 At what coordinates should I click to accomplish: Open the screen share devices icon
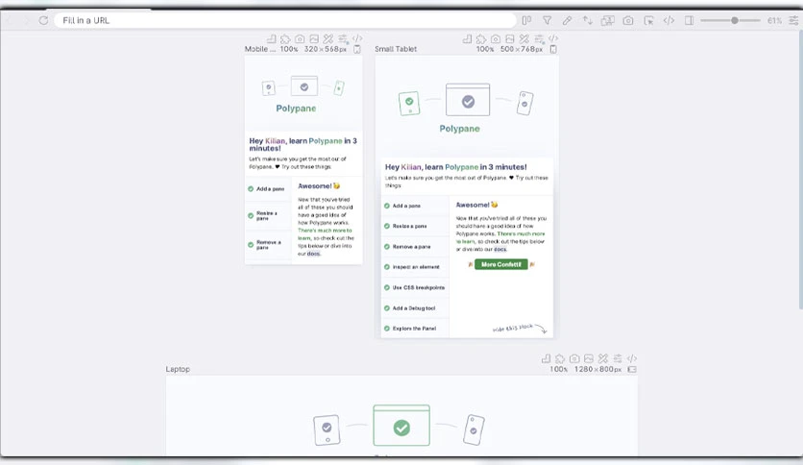608,20
